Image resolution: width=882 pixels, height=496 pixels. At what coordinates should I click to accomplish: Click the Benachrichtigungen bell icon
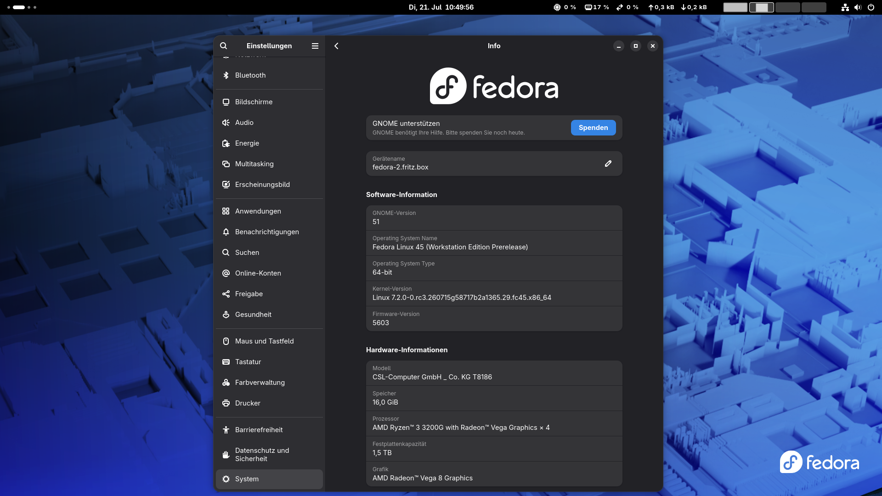(x=226, y=232)
